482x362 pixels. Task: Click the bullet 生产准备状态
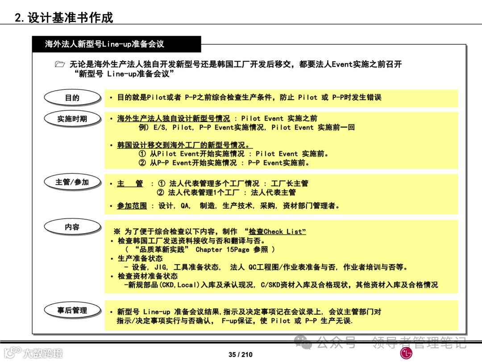click(x=140, y=259)
